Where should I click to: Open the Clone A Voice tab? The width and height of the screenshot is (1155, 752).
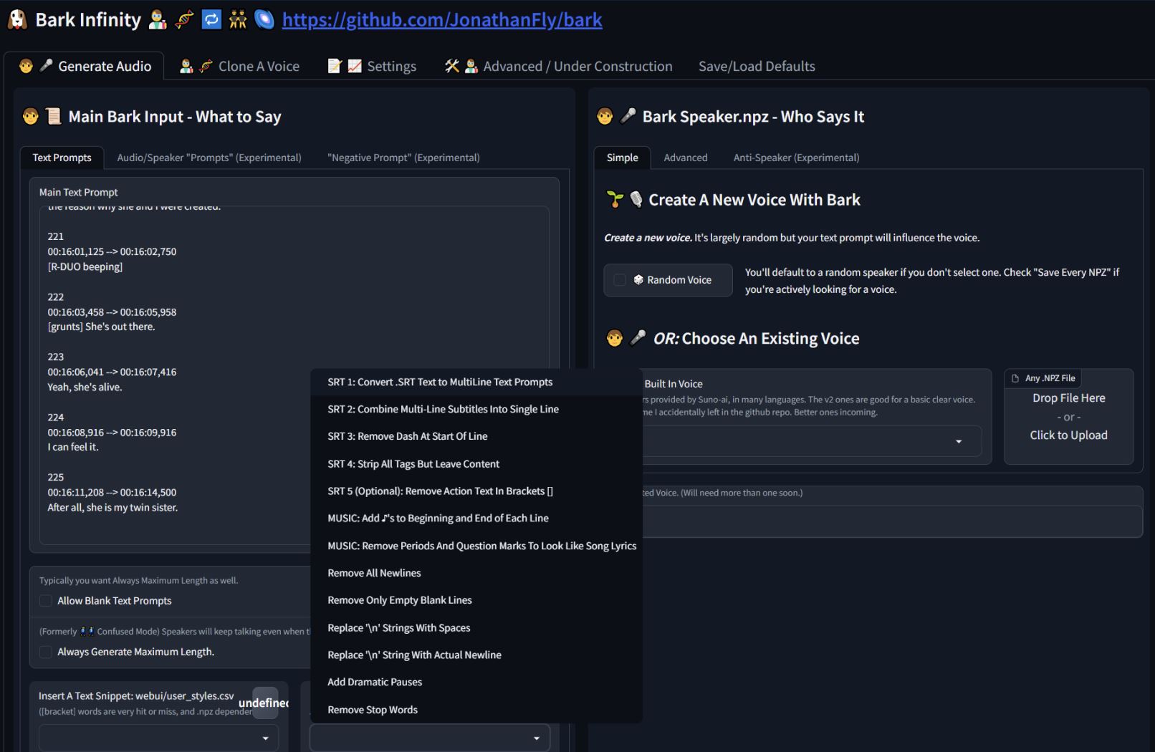239,66
